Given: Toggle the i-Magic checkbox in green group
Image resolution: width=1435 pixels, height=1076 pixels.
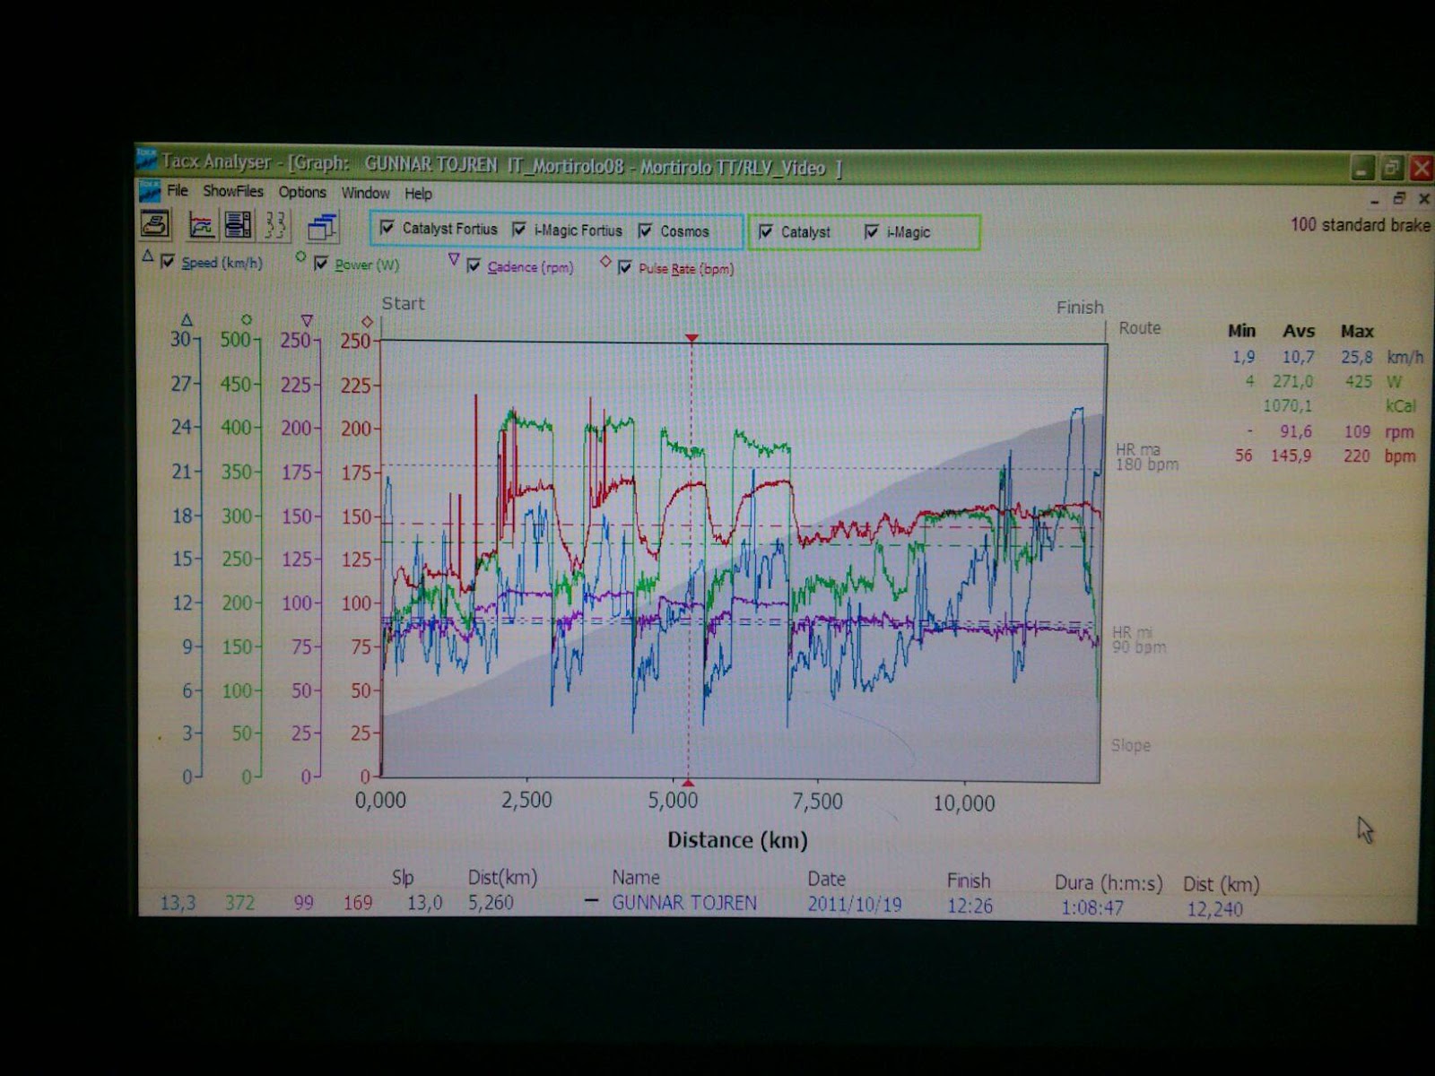Looking at the screenshot, I should pos(871,232).
